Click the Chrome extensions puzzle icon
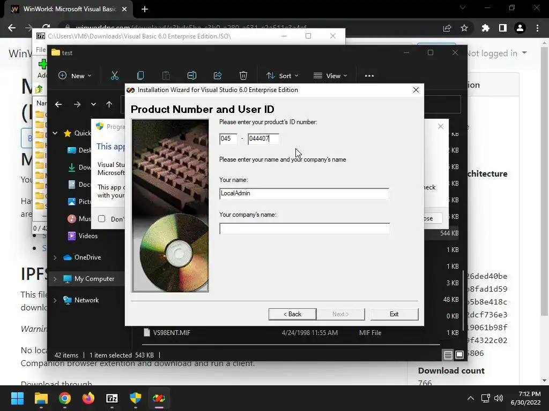 (486, 28)
